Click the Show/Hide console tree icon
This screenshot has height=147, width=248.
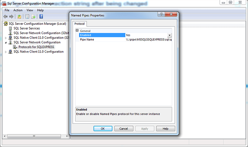(x=27, y=17)
